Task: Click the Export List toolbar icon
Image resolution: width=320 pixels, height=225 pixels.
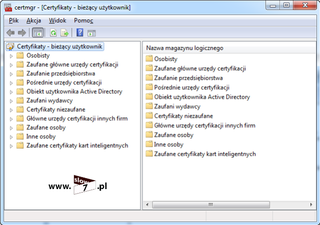Action: [64, 32]
